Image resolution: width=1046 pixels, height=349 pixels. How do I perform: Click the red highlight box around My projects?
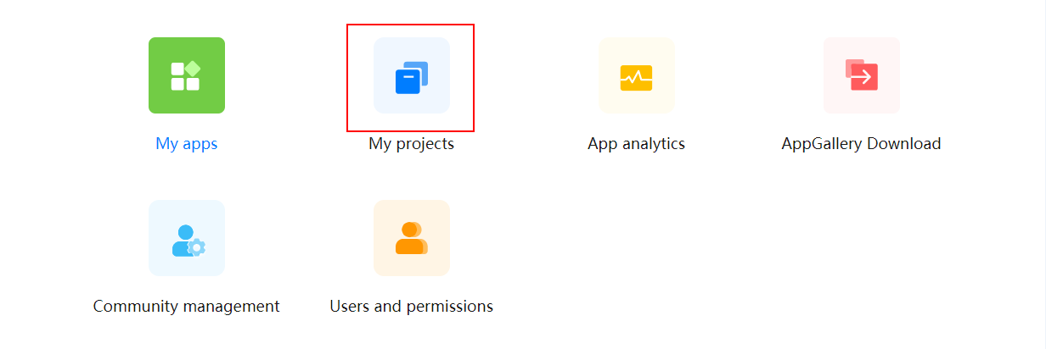(410, 78)
